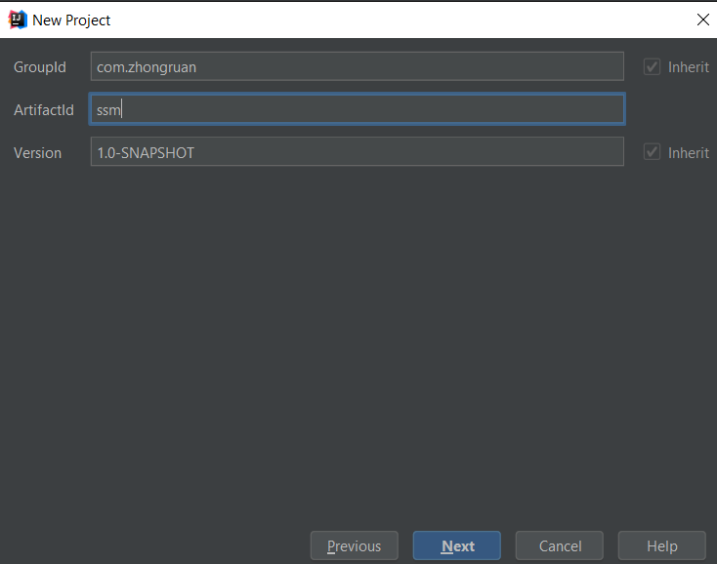Click the Version label
Screen dimensions: 717x564
[x=37, y=153]
